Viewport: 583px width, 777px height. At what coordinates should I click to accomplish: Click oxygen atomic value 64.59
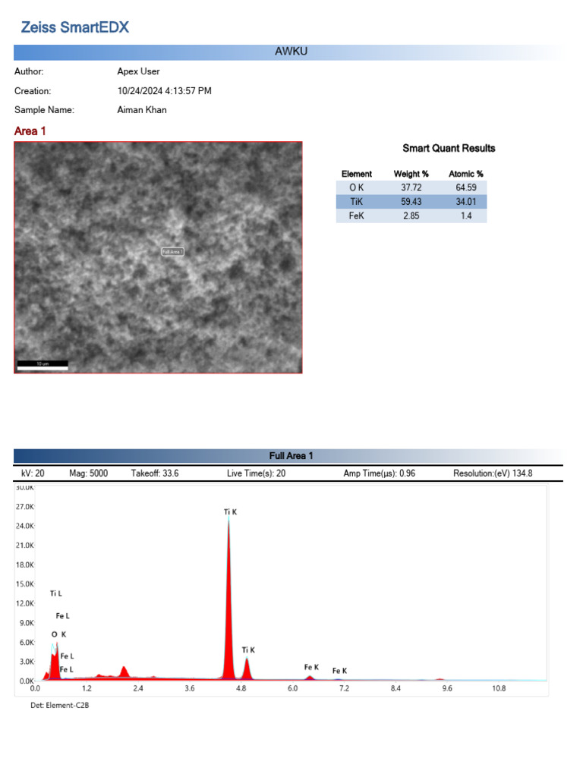coord(466,188)
